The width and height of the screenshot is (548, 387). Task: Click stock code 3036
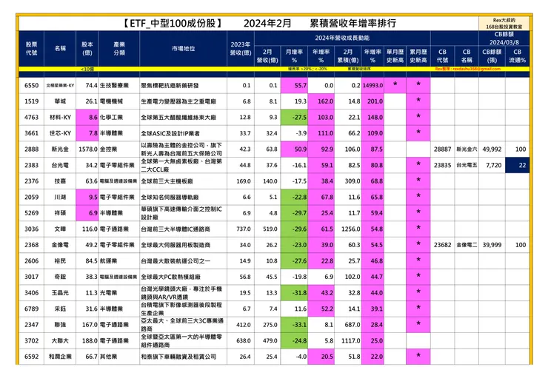(x=31, y=229)
